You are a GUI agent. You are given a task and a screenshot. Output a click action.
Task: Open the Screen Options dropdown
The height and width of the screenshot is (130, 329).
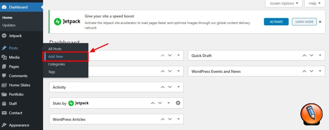click(x=284, y=4)
